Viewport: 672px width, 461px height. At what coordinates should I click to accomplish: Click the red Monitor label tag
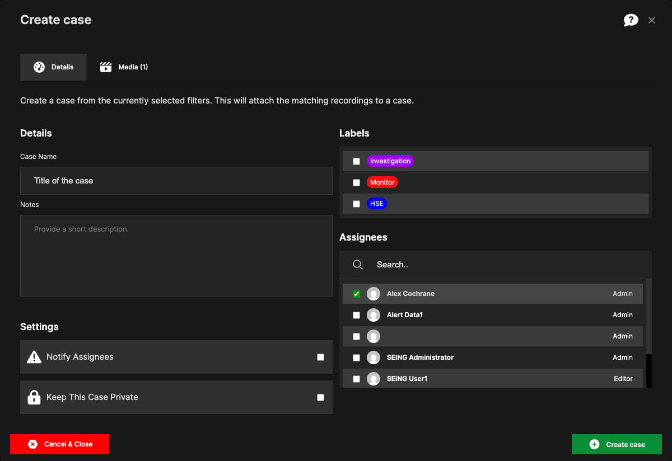382,182
